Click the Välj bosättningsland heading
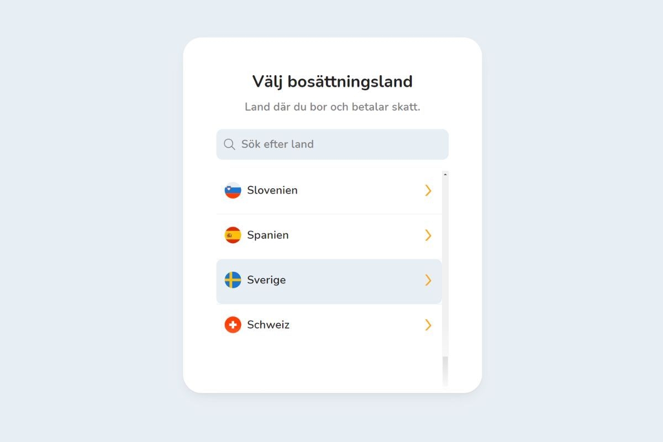Viewport: 663px width, 442px height. pyautogui.click(x=332, y=81)
